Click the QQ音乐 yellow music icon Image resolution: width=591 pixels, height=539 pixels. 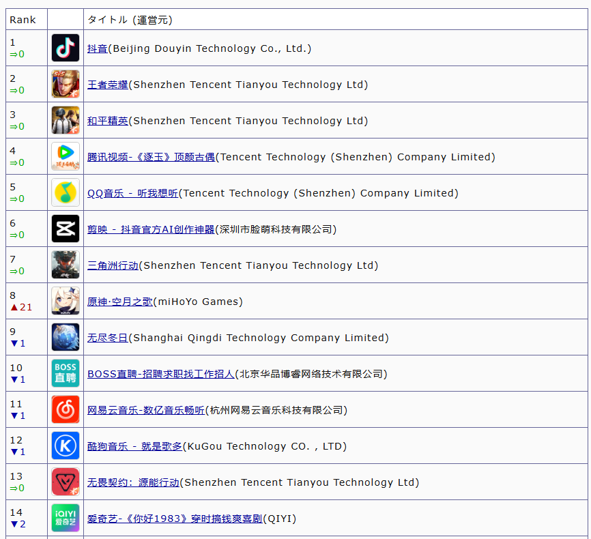coord(66,192)
